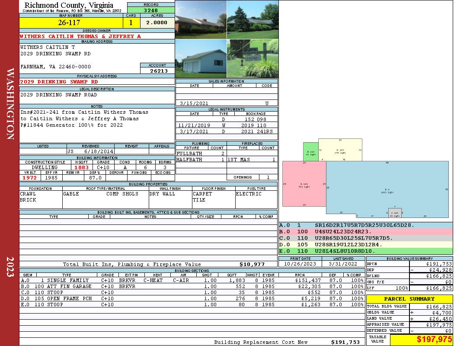Click the note line P#11844 Generator

pos(71,125)
